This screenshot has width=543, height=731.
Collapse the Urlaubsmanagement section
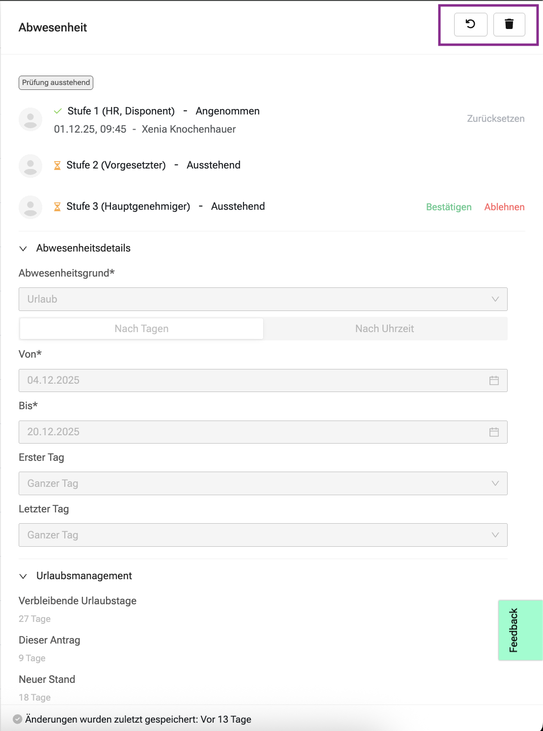[23, 576]
